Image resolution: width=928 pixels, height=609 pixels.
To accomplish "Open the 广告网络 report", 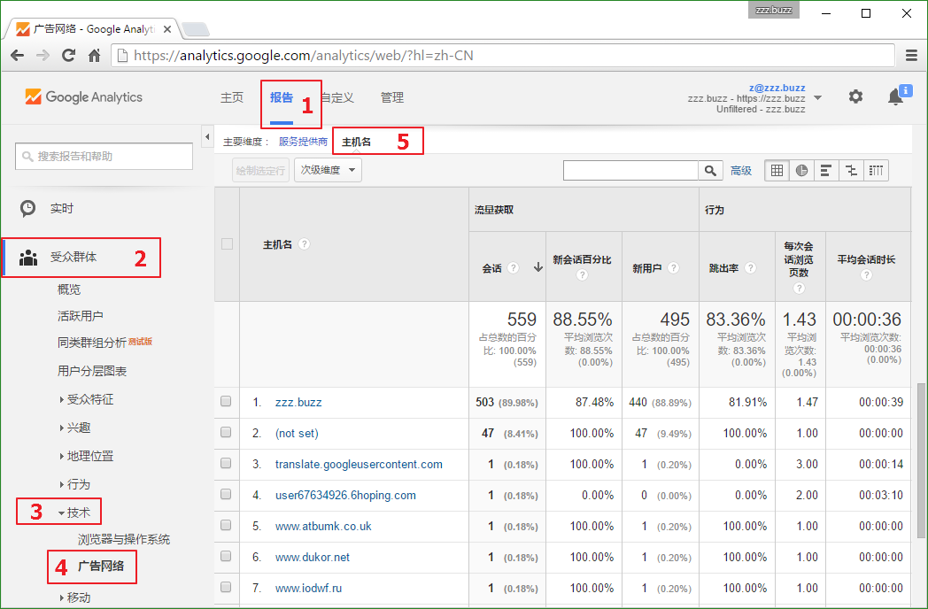I will point(101,566).
